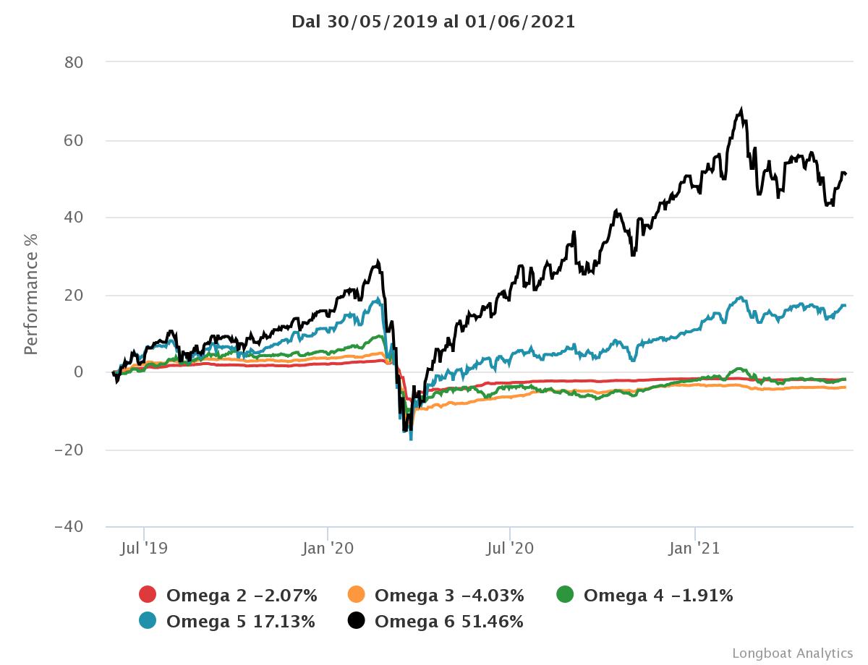
Task: Click the black Omega 6 legend dot
Action: (x=356, y=621)
